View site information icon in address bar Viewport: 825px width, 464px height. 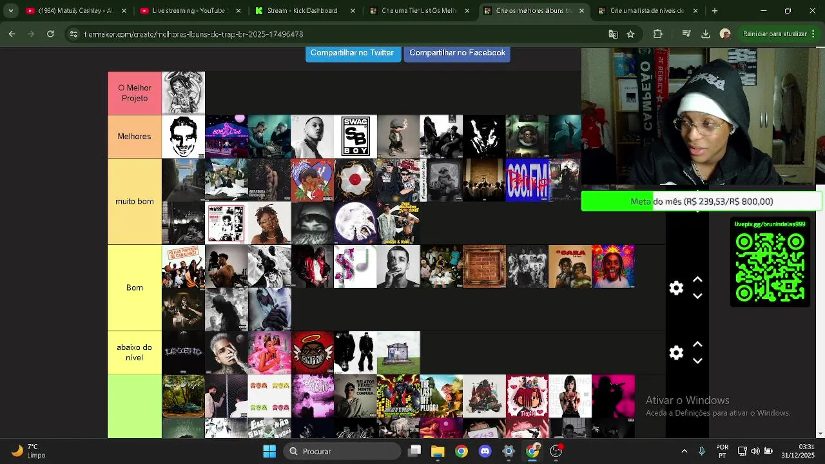[73, 34]
